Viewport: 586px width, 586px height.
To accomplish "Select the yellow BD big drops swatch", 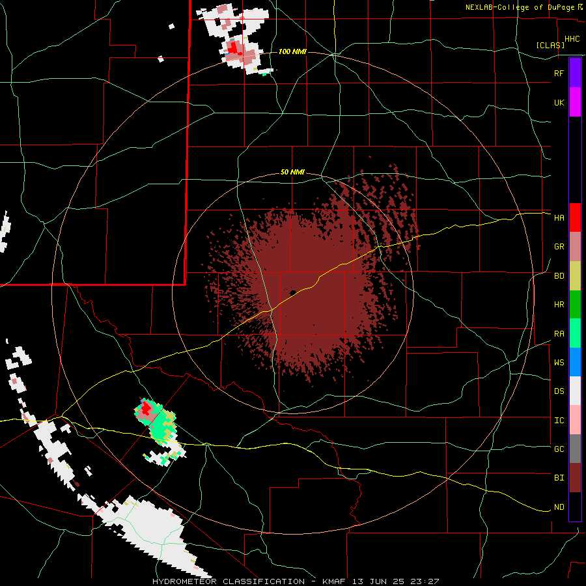I will point(575,276).
